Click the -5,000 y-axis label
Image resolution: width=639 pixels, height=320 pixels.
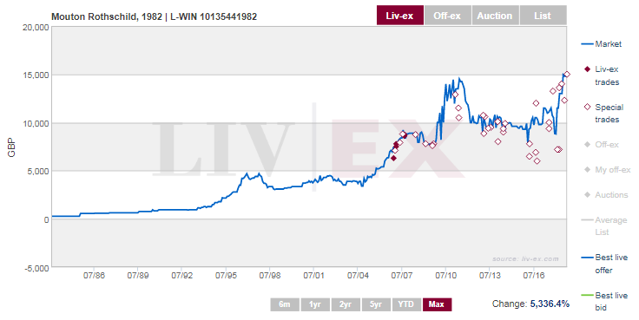click(37, 268)
